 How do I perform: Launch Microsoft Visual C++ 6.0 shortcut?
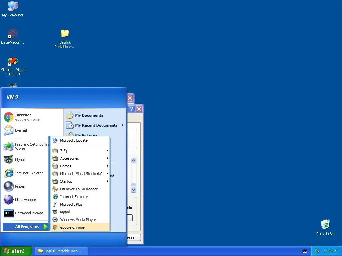point(13,66)
